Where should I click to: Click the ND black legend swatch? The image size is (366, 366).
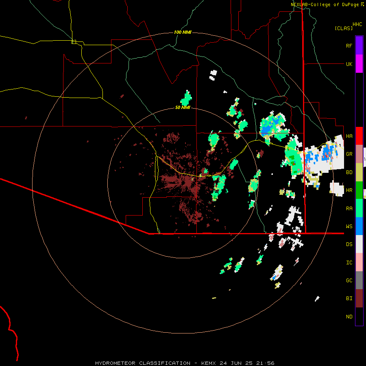(x=359, y=316)
